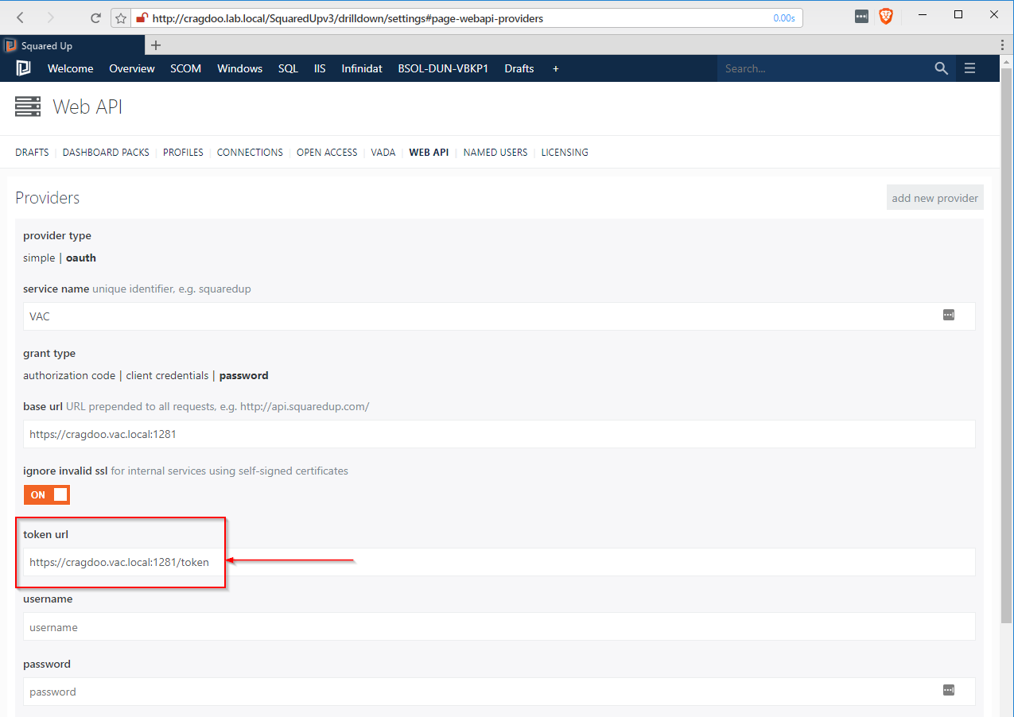Switch to the VADA tab
The height and width of the screenshot is (717, 1014).
pos(383,152)
